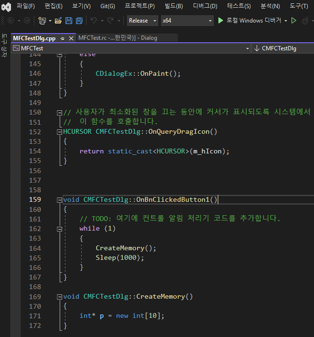Start the local Windows debugger
This screenshot has width=314, height=337.
coord(220,21)
